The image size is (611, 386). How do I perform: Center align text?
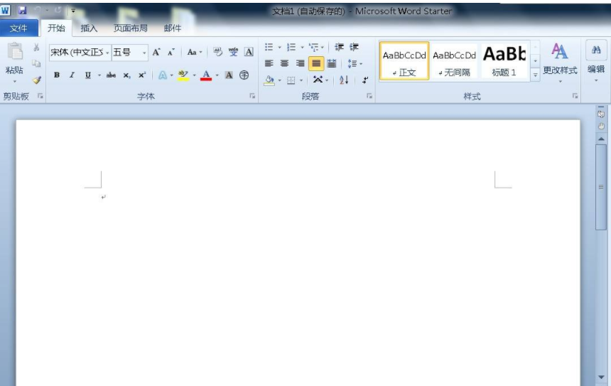[284, 63]
